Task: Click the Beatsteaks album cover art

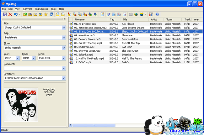Action: (21, 105)
